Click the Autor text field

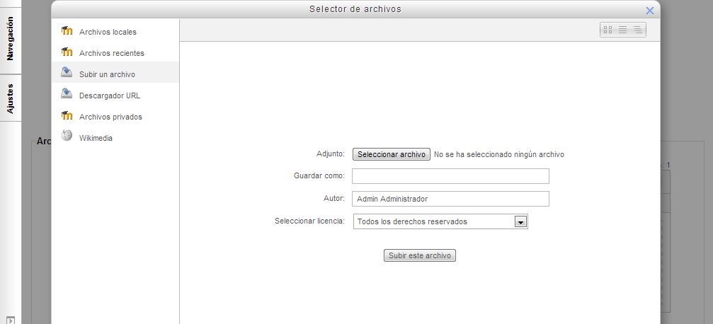(x=450, y=199)
